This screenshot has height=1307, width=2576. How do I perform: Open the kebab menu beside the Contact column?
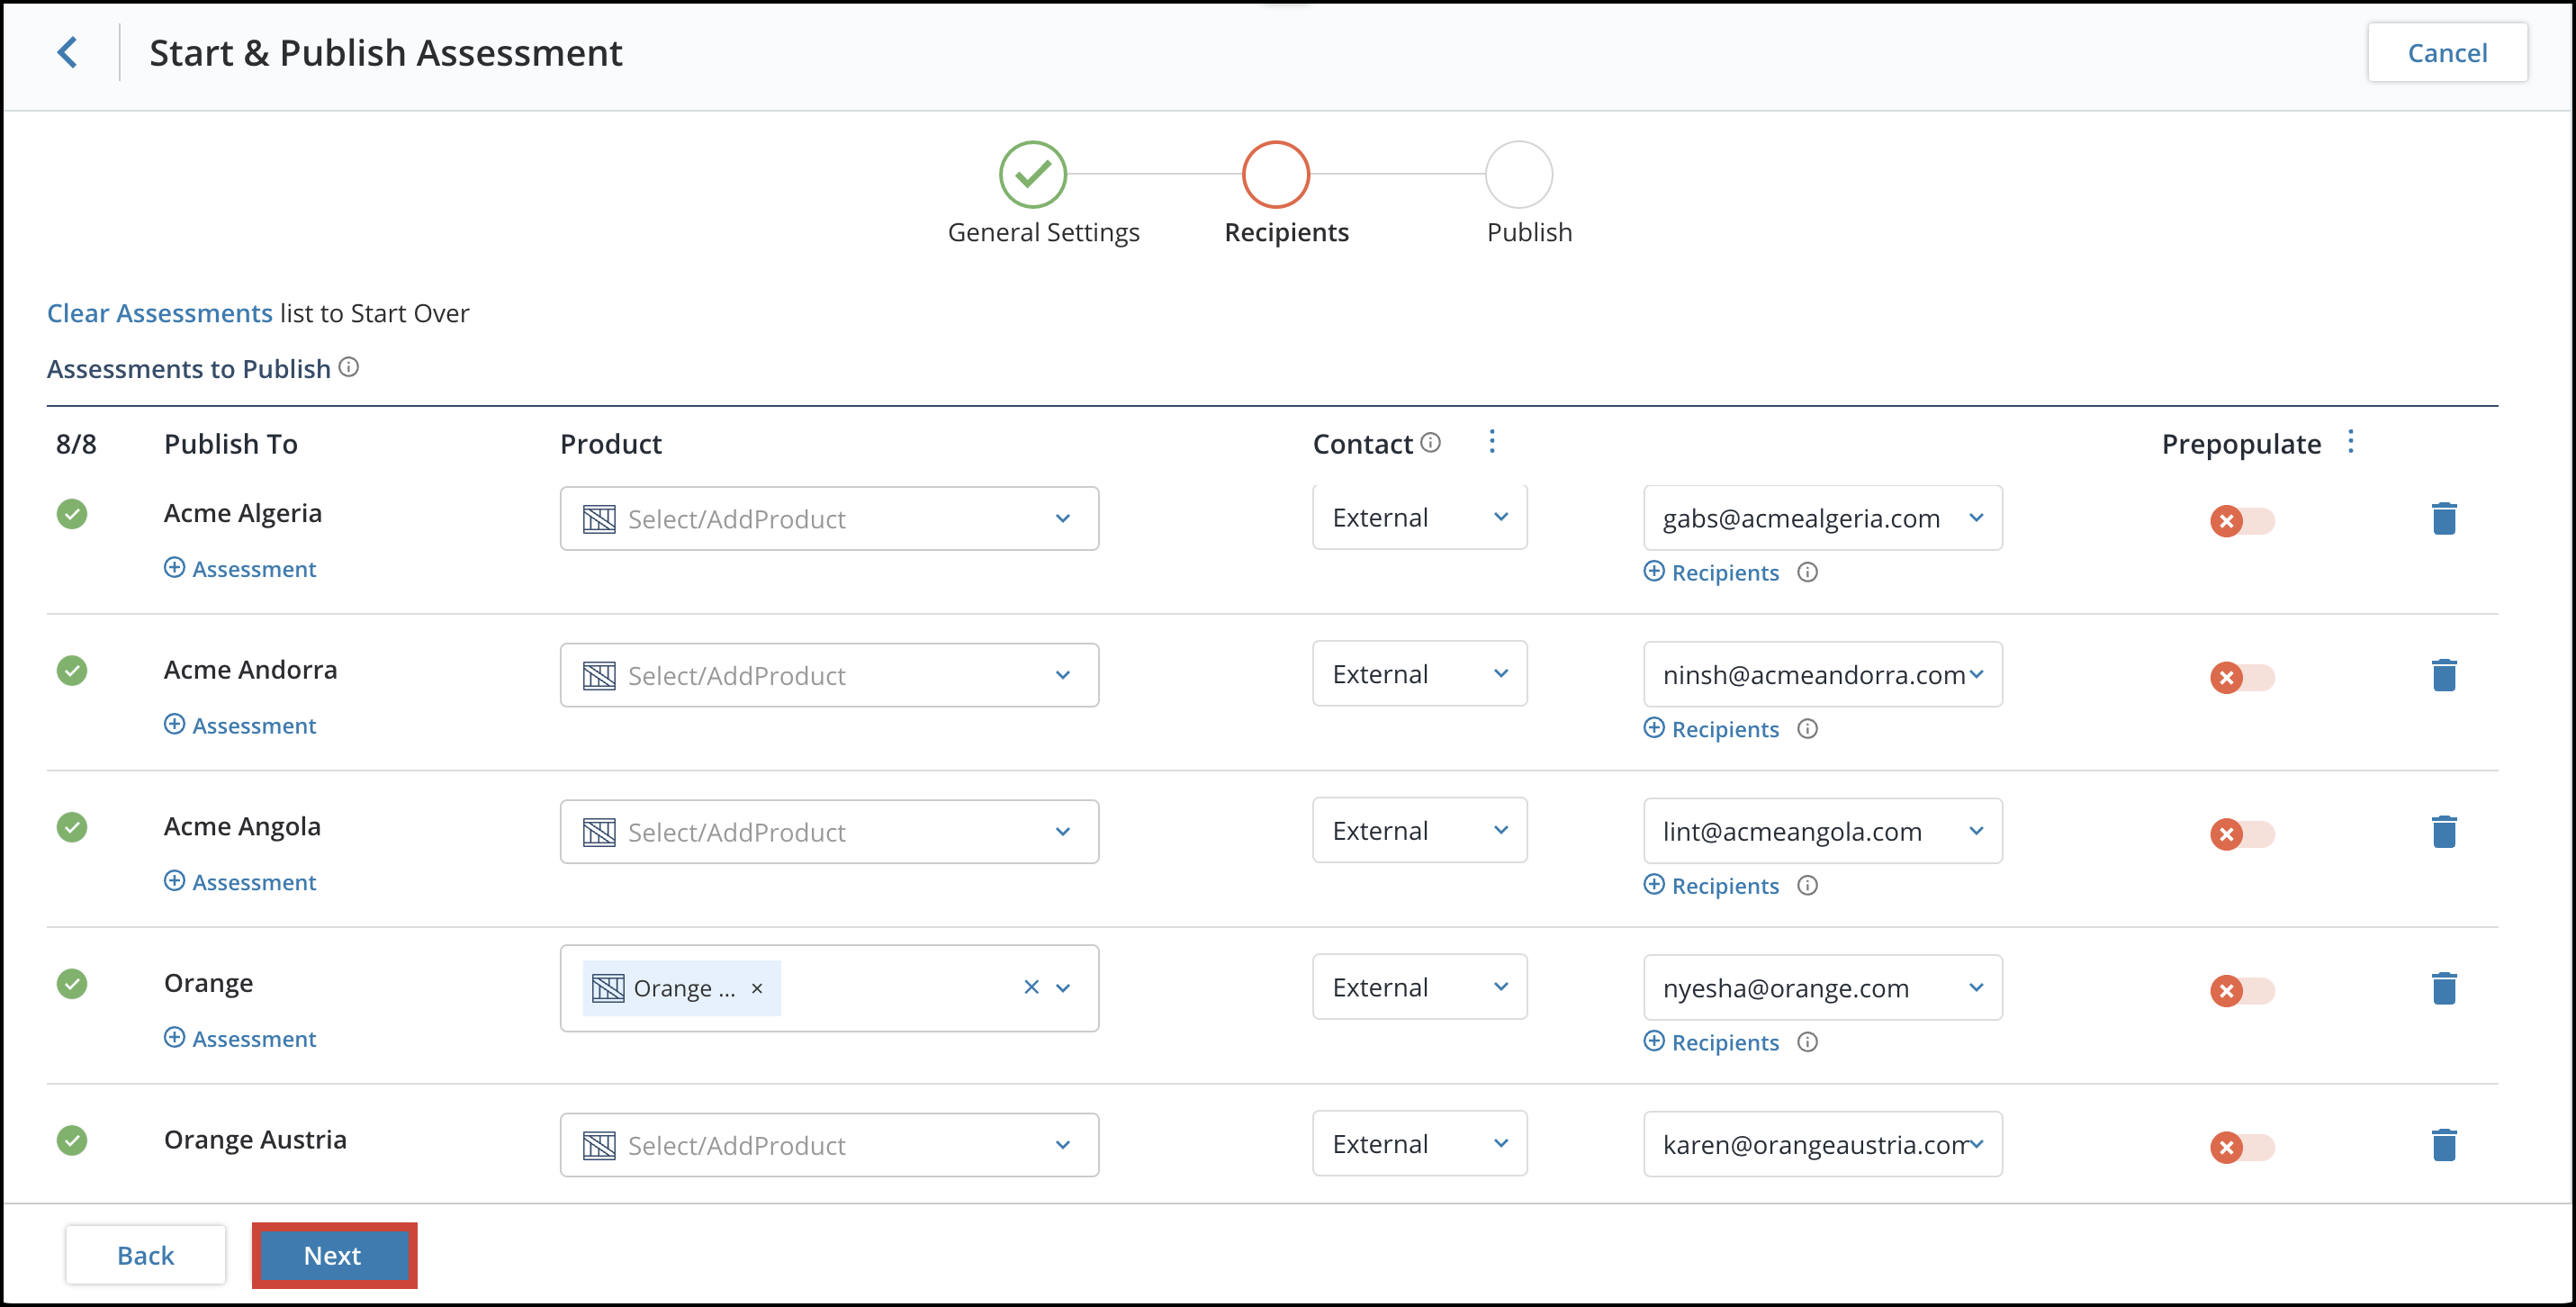pyautogui.click(x=1492, y=441)
